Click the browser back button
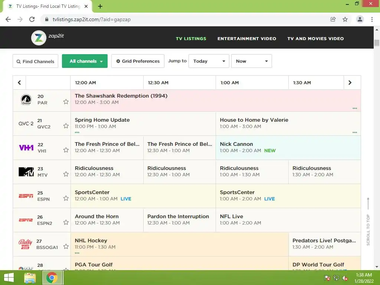 [x=8, y=19]
